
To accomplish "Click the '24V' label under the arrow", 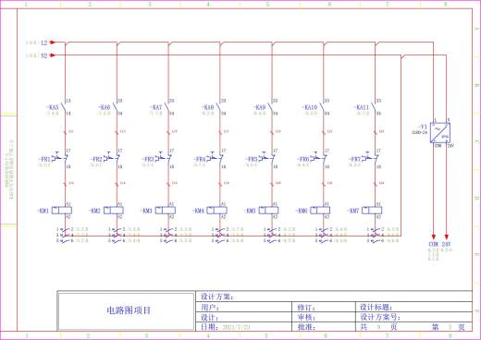I will tap(446, 244).
